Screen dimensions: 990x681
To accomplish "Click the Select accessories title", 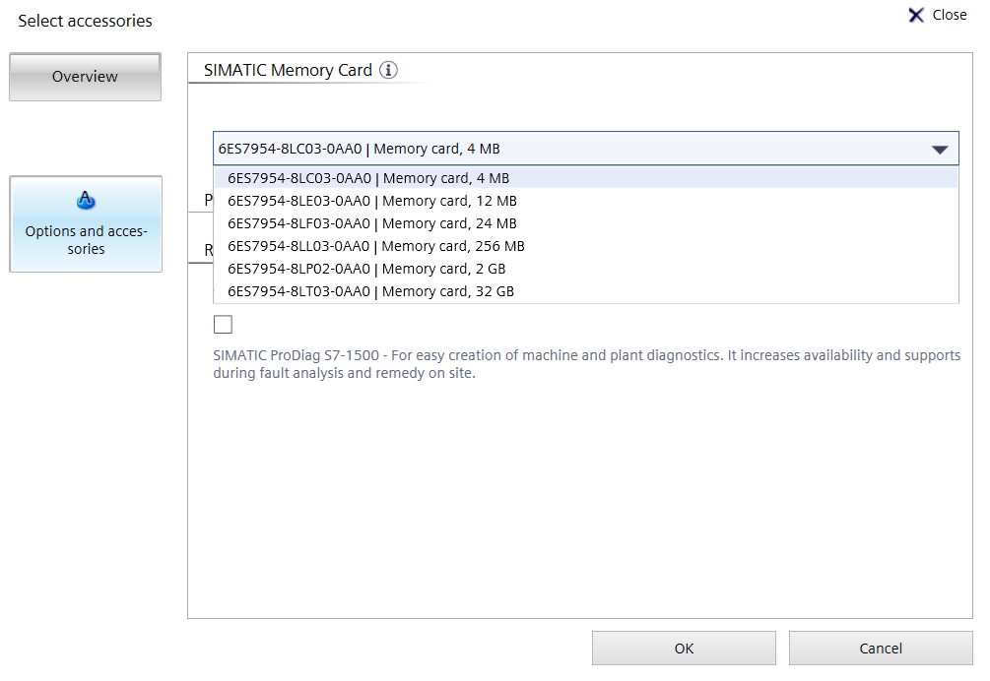I will pos(86,21).
